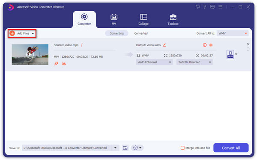This screenshot has height=160, width=257.
Task: Switch to the Collage tab
Action: [x=143, y=19]
